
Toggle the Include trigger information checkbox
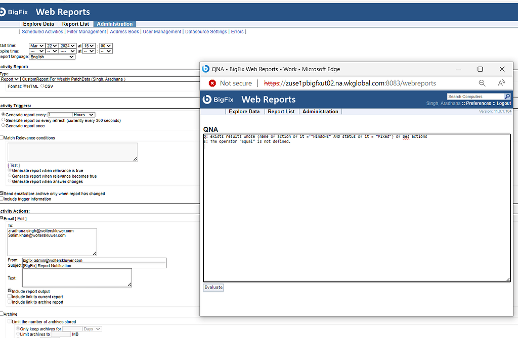point(2,199)
